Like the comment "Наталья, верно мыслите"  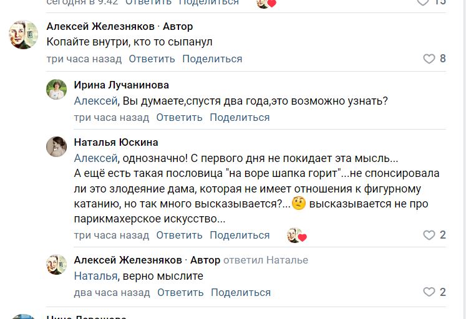429,292
